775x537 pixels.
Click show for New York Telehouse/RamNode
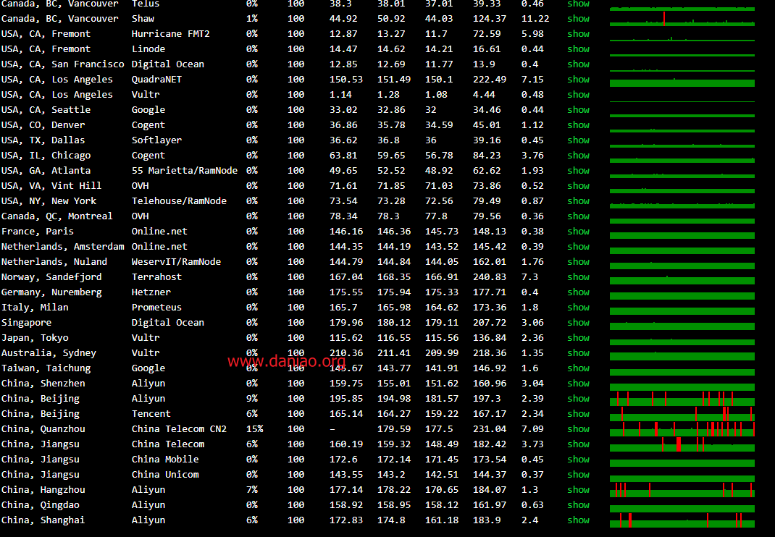coord(578,201)
